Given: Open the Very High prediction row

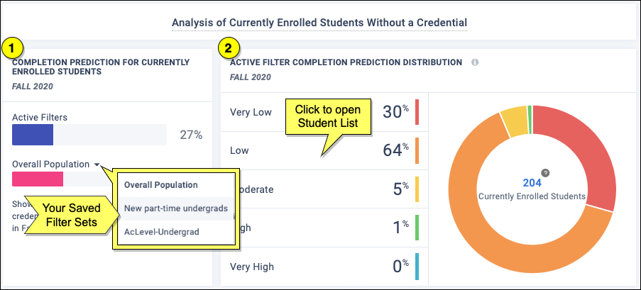Looking at the screenshot, I should [252, 267].
